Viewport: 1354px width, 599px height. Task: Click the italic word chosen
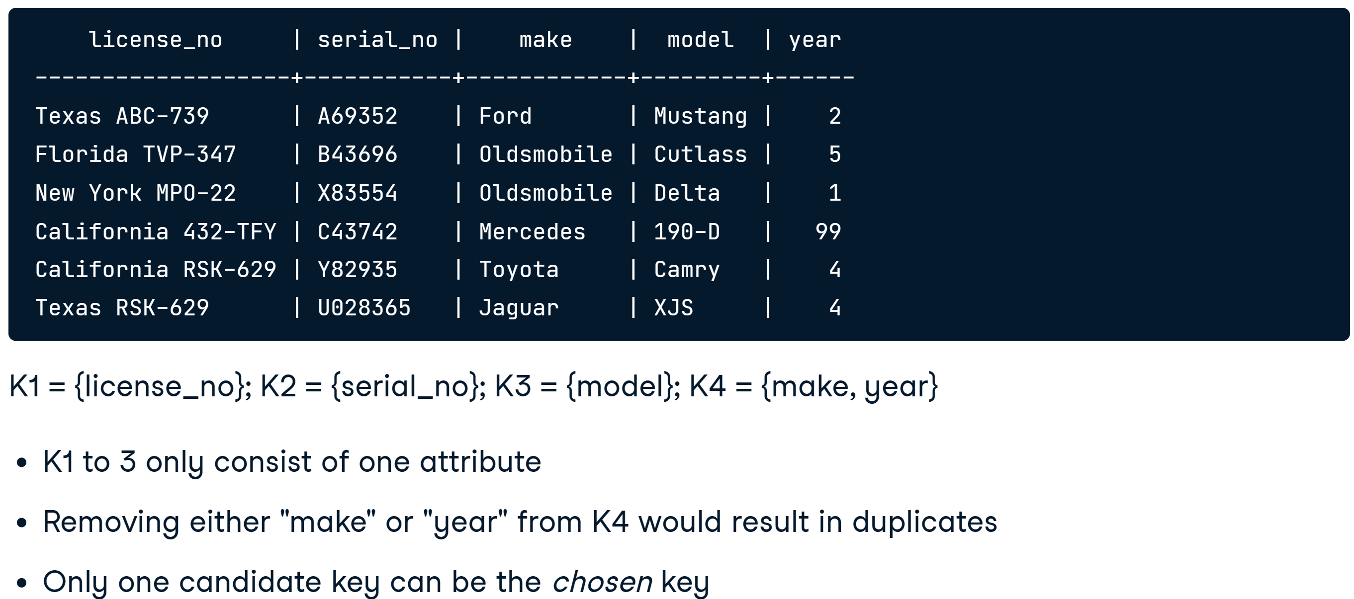tap(602, 582)
